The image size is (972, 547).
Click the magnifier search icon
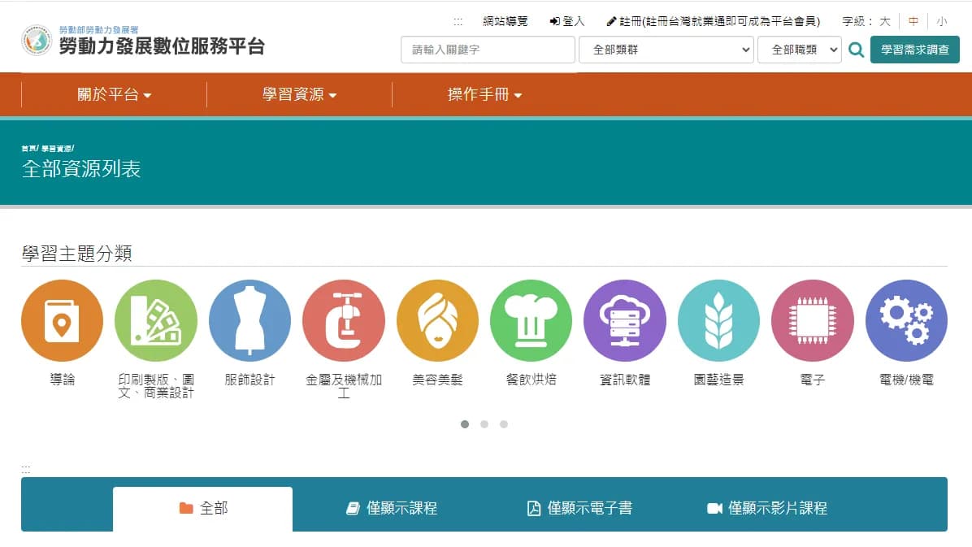coord(856,50)
